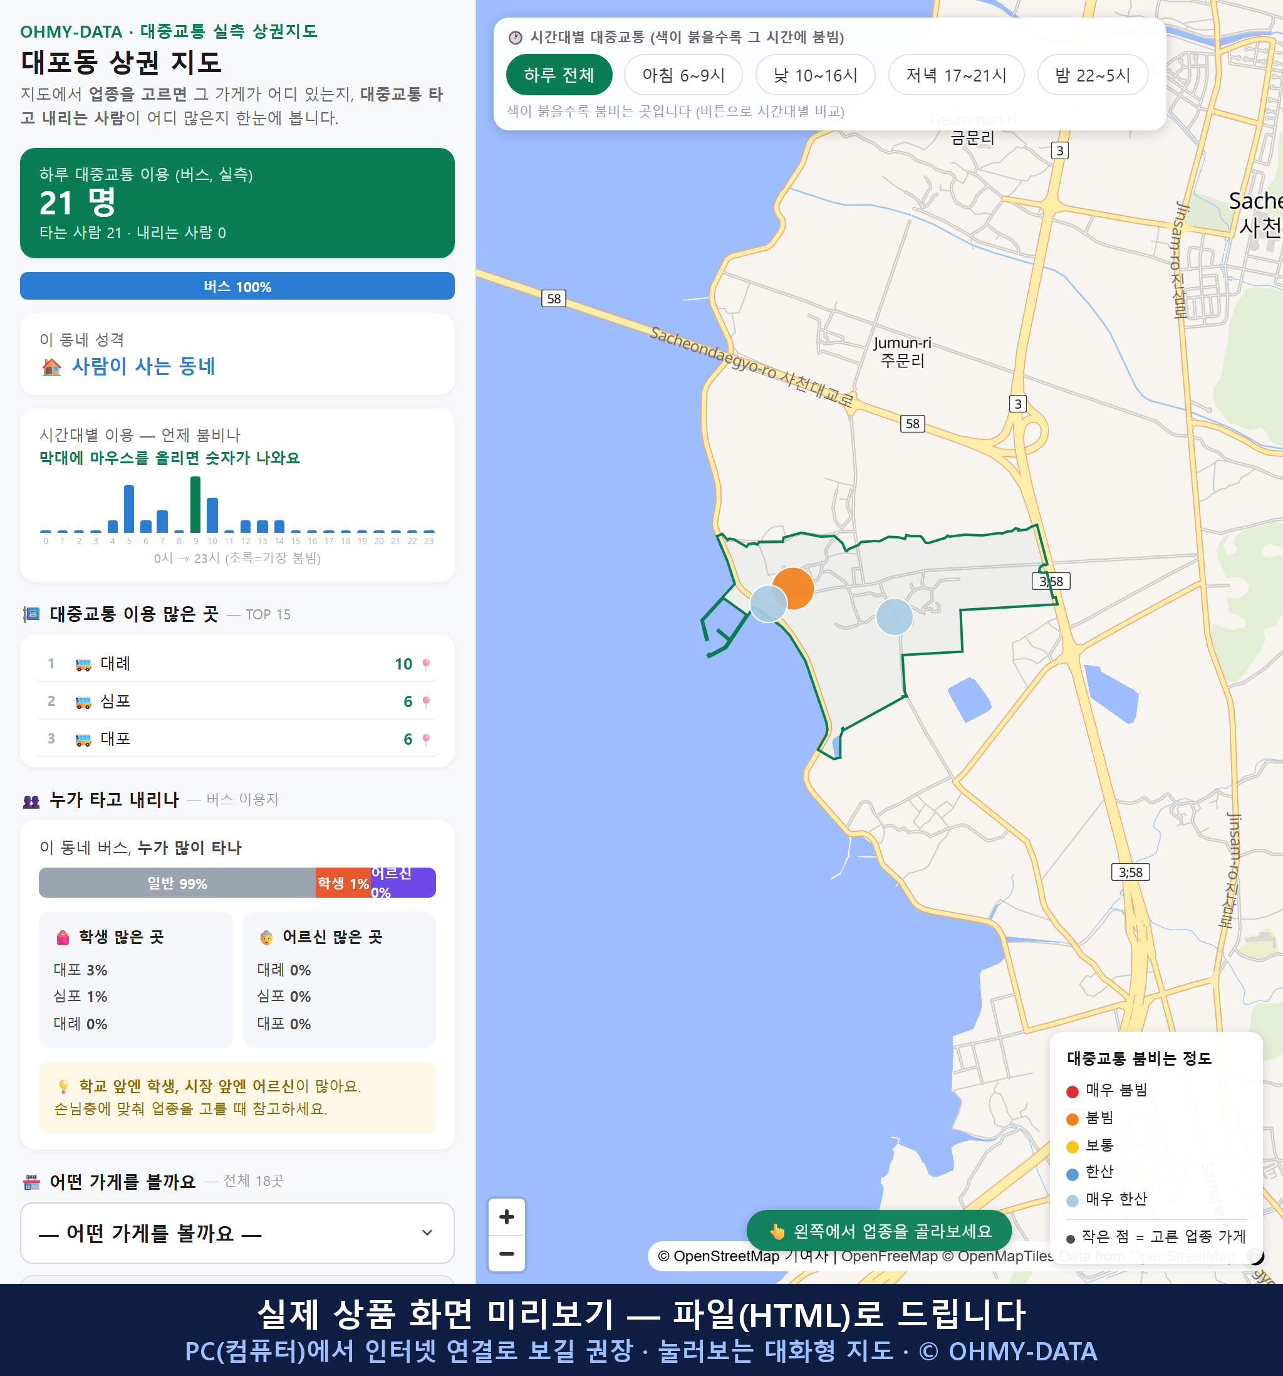
Task: Click the 작은 점 = 고른 업종 가게 legend entry
Action: click(x=1156, y=1237)
